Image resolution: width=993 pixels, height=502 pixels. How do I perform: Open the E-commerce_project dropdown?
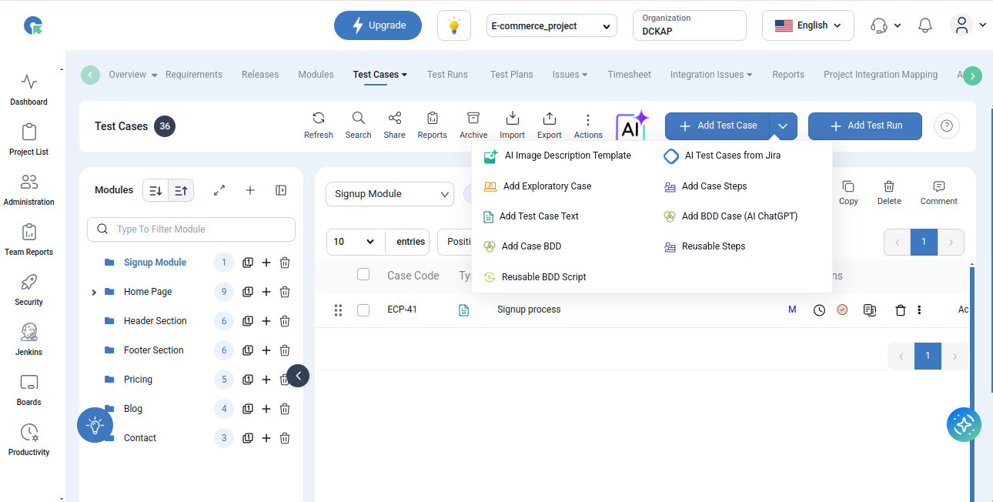coord(552,25)
